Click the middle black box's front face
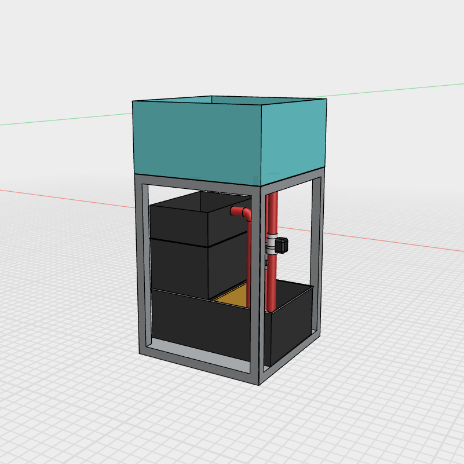The image size is (464, 464). (x=178, y=266)
